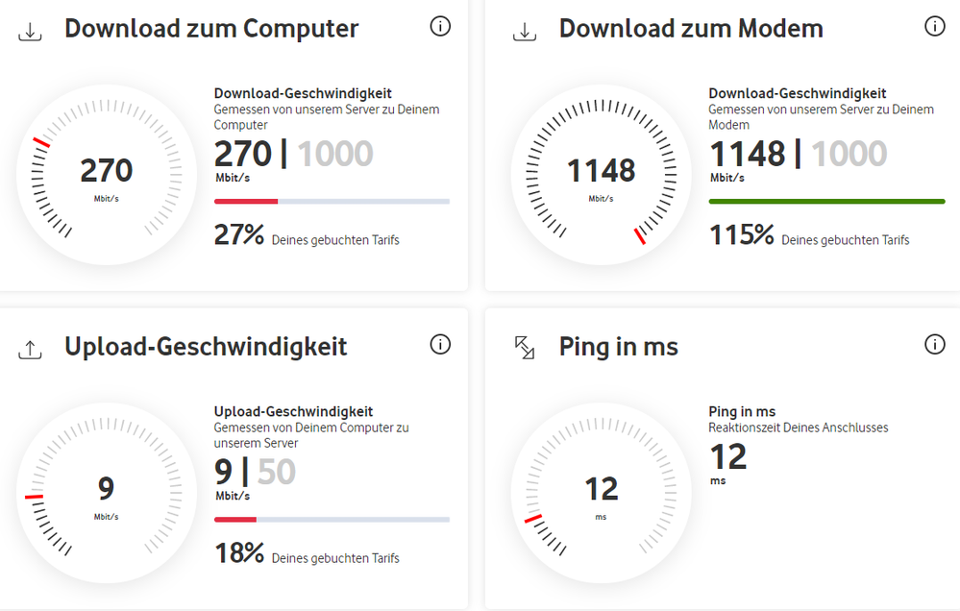The width and height of the screenshot is (960, 611).
Task: Click the ping arrows icon
Action: point(525,348)
